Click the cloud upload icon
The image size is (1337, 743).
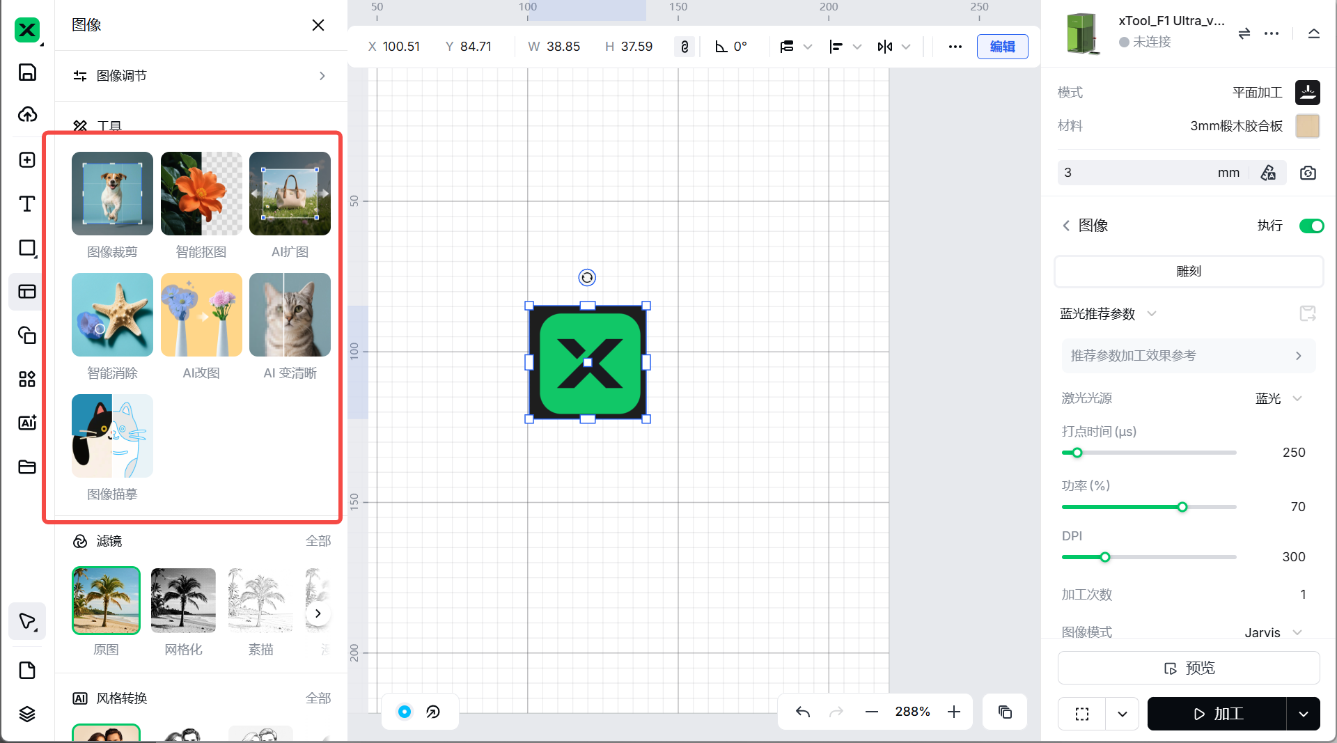point(27,115)
